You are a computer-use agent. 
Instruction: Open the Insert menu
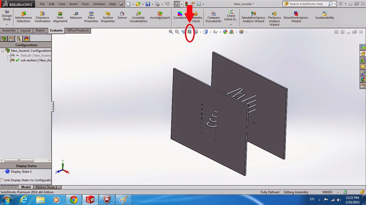coord(73,4)
